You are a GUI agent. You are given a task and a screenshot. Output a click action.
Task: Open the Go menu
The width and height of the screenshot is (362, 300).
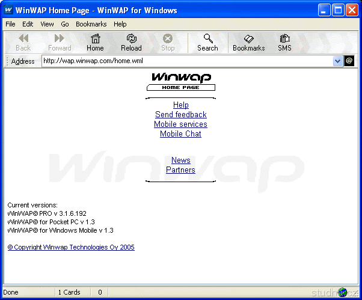pyautogui.click(x=65, y=24)
